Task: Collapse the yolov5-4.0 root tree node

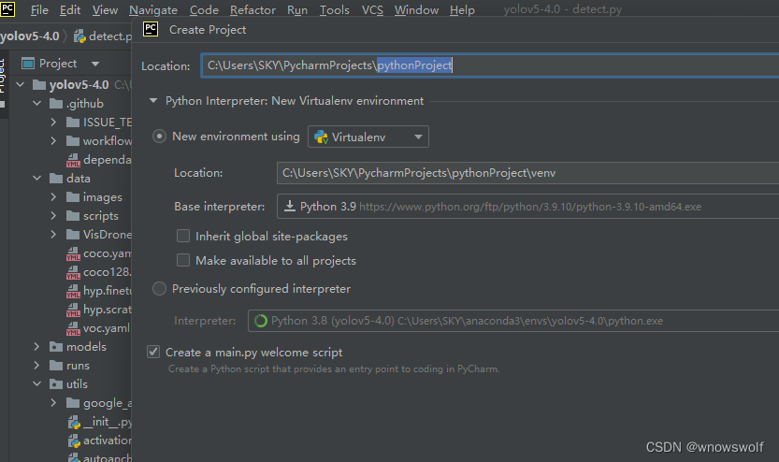Action: (x=21, y=84)
